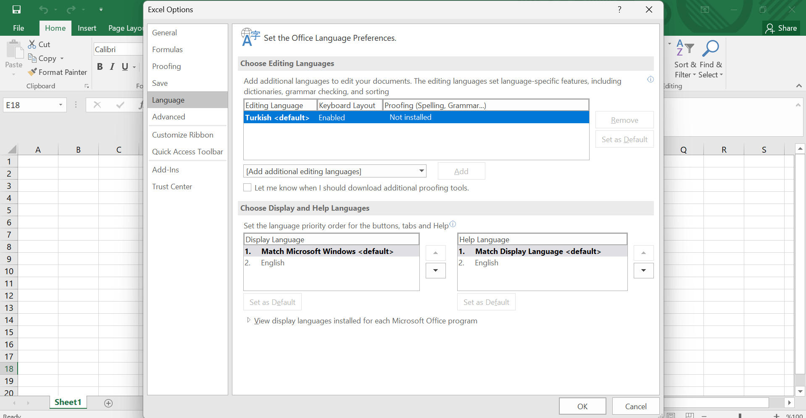Click the Remove button for editing languages
The image size is (806, 418).
[624, 120]
